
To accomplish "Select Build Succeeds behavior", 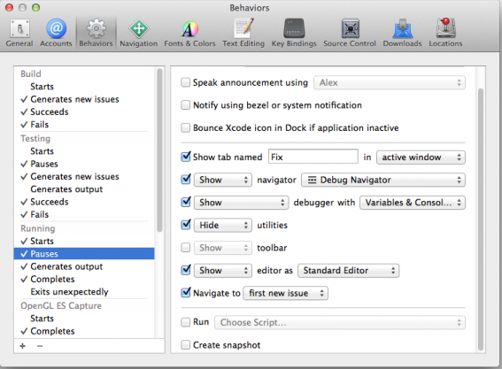I will pos(84,111).
